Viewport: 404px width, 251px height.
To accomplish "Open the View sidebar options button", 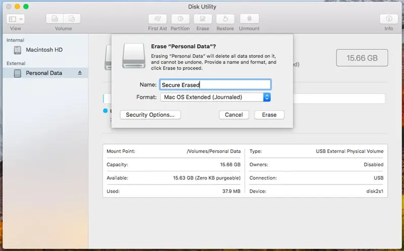I will click(x=16, y=19).
